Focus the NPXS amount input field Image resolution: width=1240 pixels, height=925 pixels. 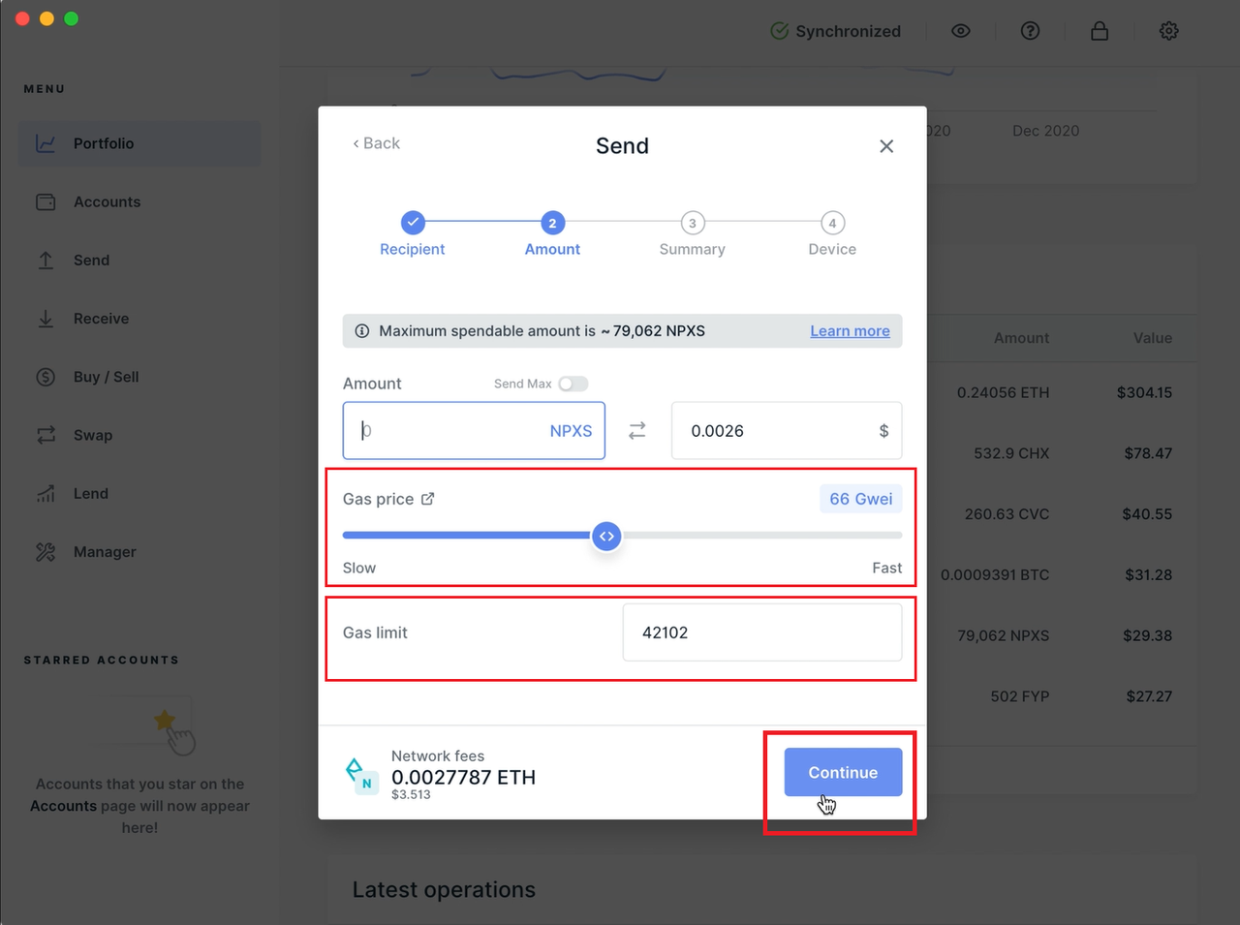[x=474, y=431]
